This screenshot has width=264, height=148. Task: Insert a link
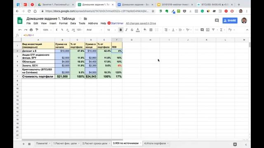pos(196,30)
